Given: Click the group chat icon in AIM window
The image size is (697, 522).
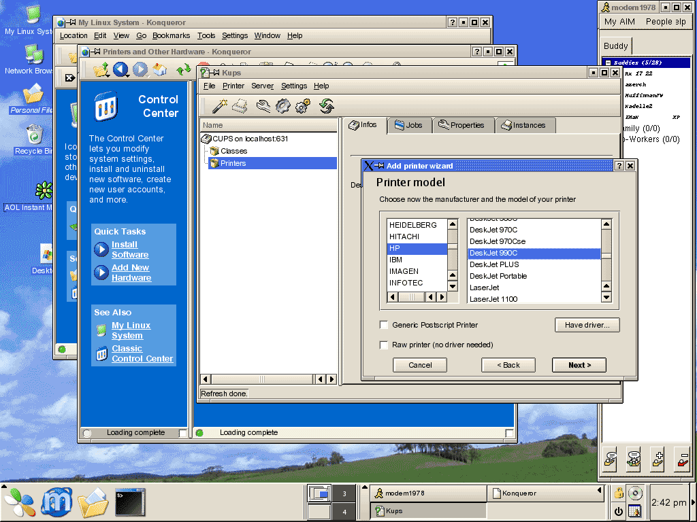Looking at the screenshot, I should [634, 459].
